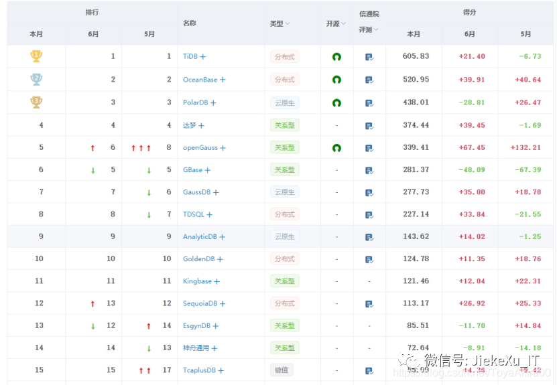Open the PolarDB database link
Image resolution: width=557 pixels, height=385 pixels.
pos(195,102)
